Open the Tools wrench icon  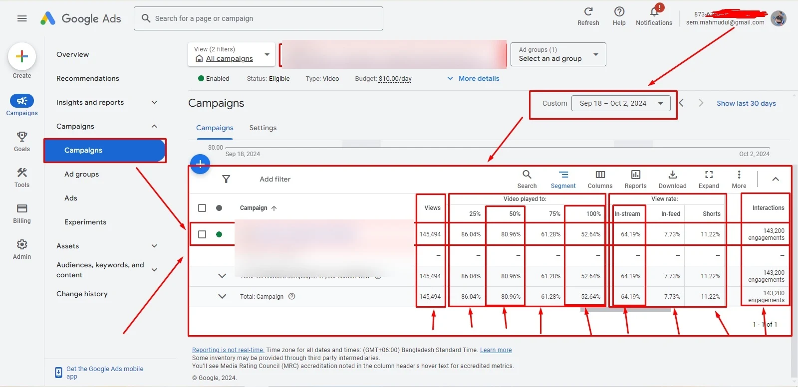click(22, 173)
